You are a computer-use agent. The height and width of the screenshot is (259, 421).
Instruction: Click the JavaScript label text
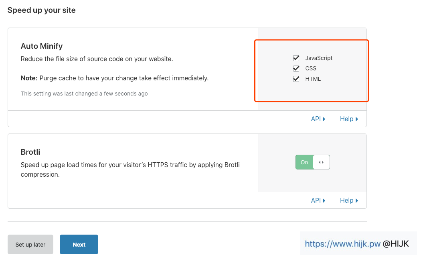pyautogui.click(x=319, y=58)
